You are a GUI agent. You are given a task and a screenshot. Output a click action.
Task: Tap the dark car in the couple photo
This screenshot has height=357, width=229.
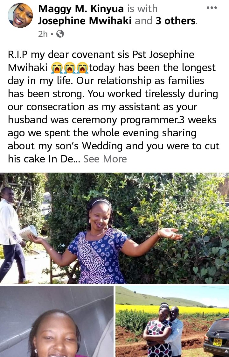(216, 337)
